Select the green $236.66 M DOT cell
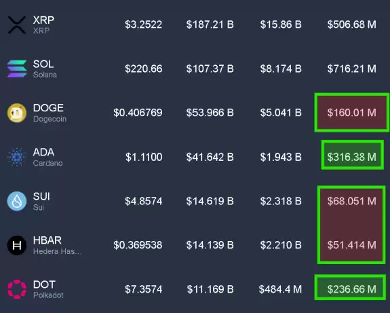390x313 pixels. 350,287
